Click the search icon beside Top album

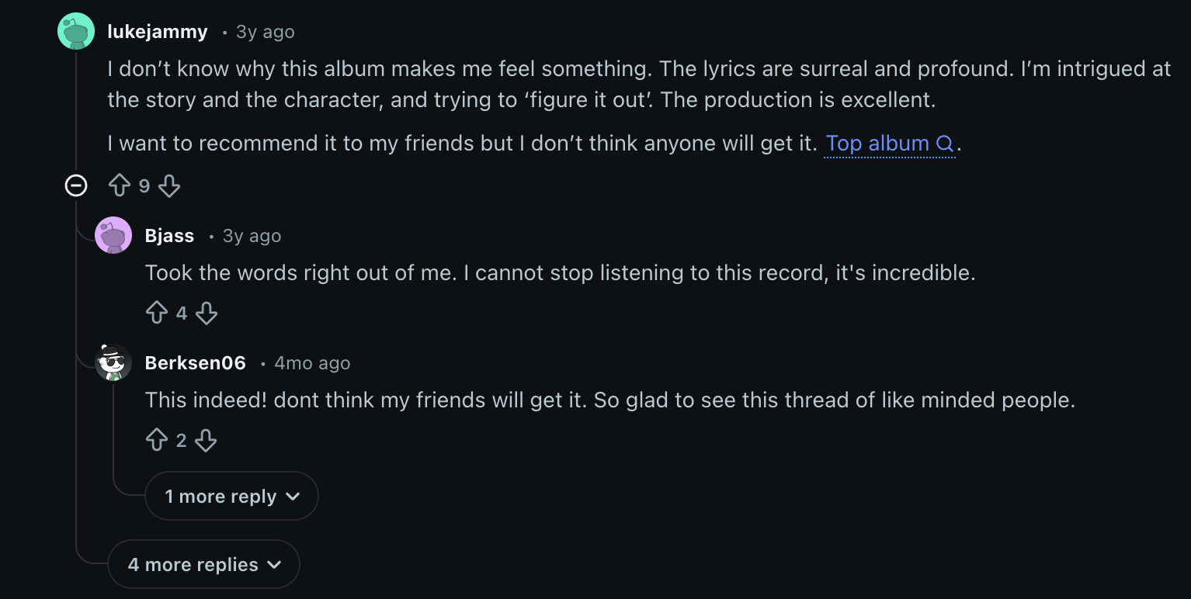point(945,144)
